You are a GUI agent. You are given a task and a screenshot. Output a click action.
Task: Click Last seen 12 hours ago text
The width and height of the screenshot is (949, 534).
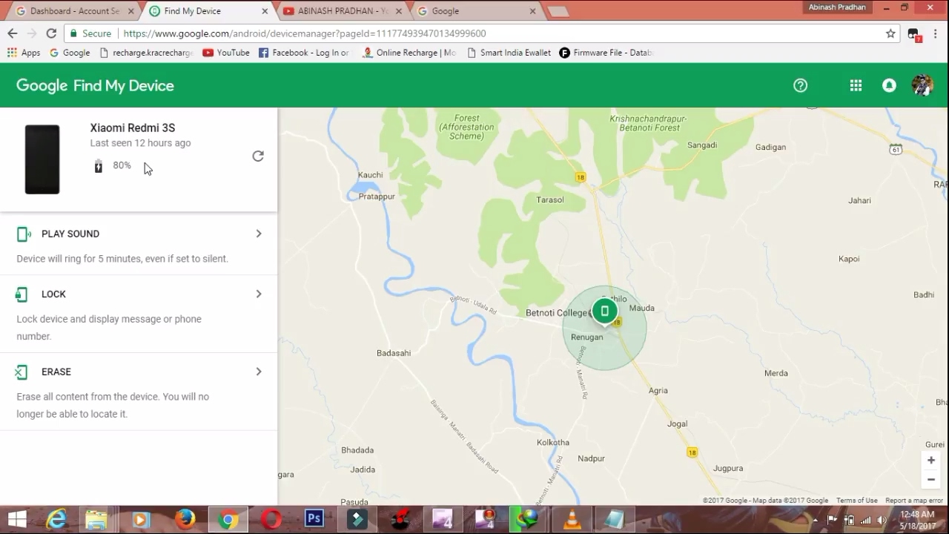[140, 143]
